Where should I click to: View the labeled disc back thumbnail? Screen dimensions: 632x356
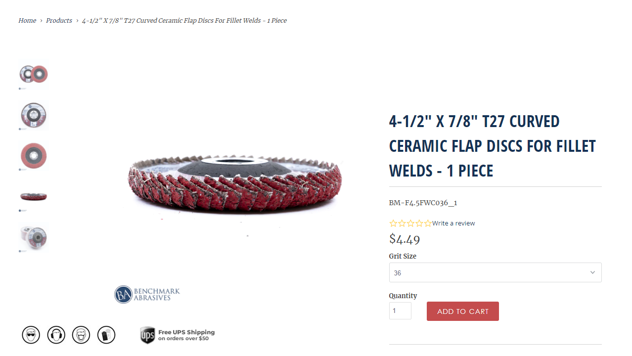pos(34,116)
